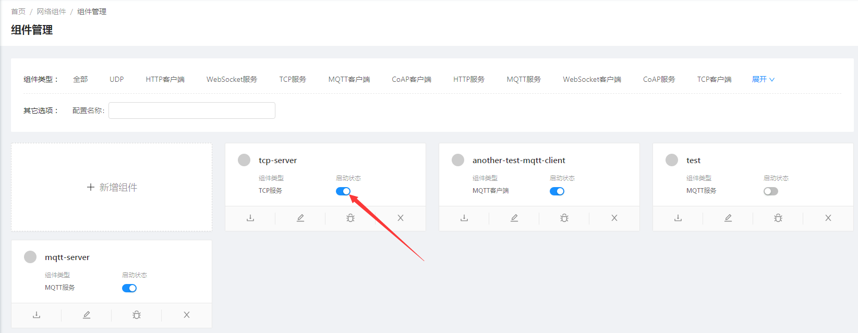858x333 pixels.
Task: Disable the tcp-server startup toggle
Action: coord(343,191)
